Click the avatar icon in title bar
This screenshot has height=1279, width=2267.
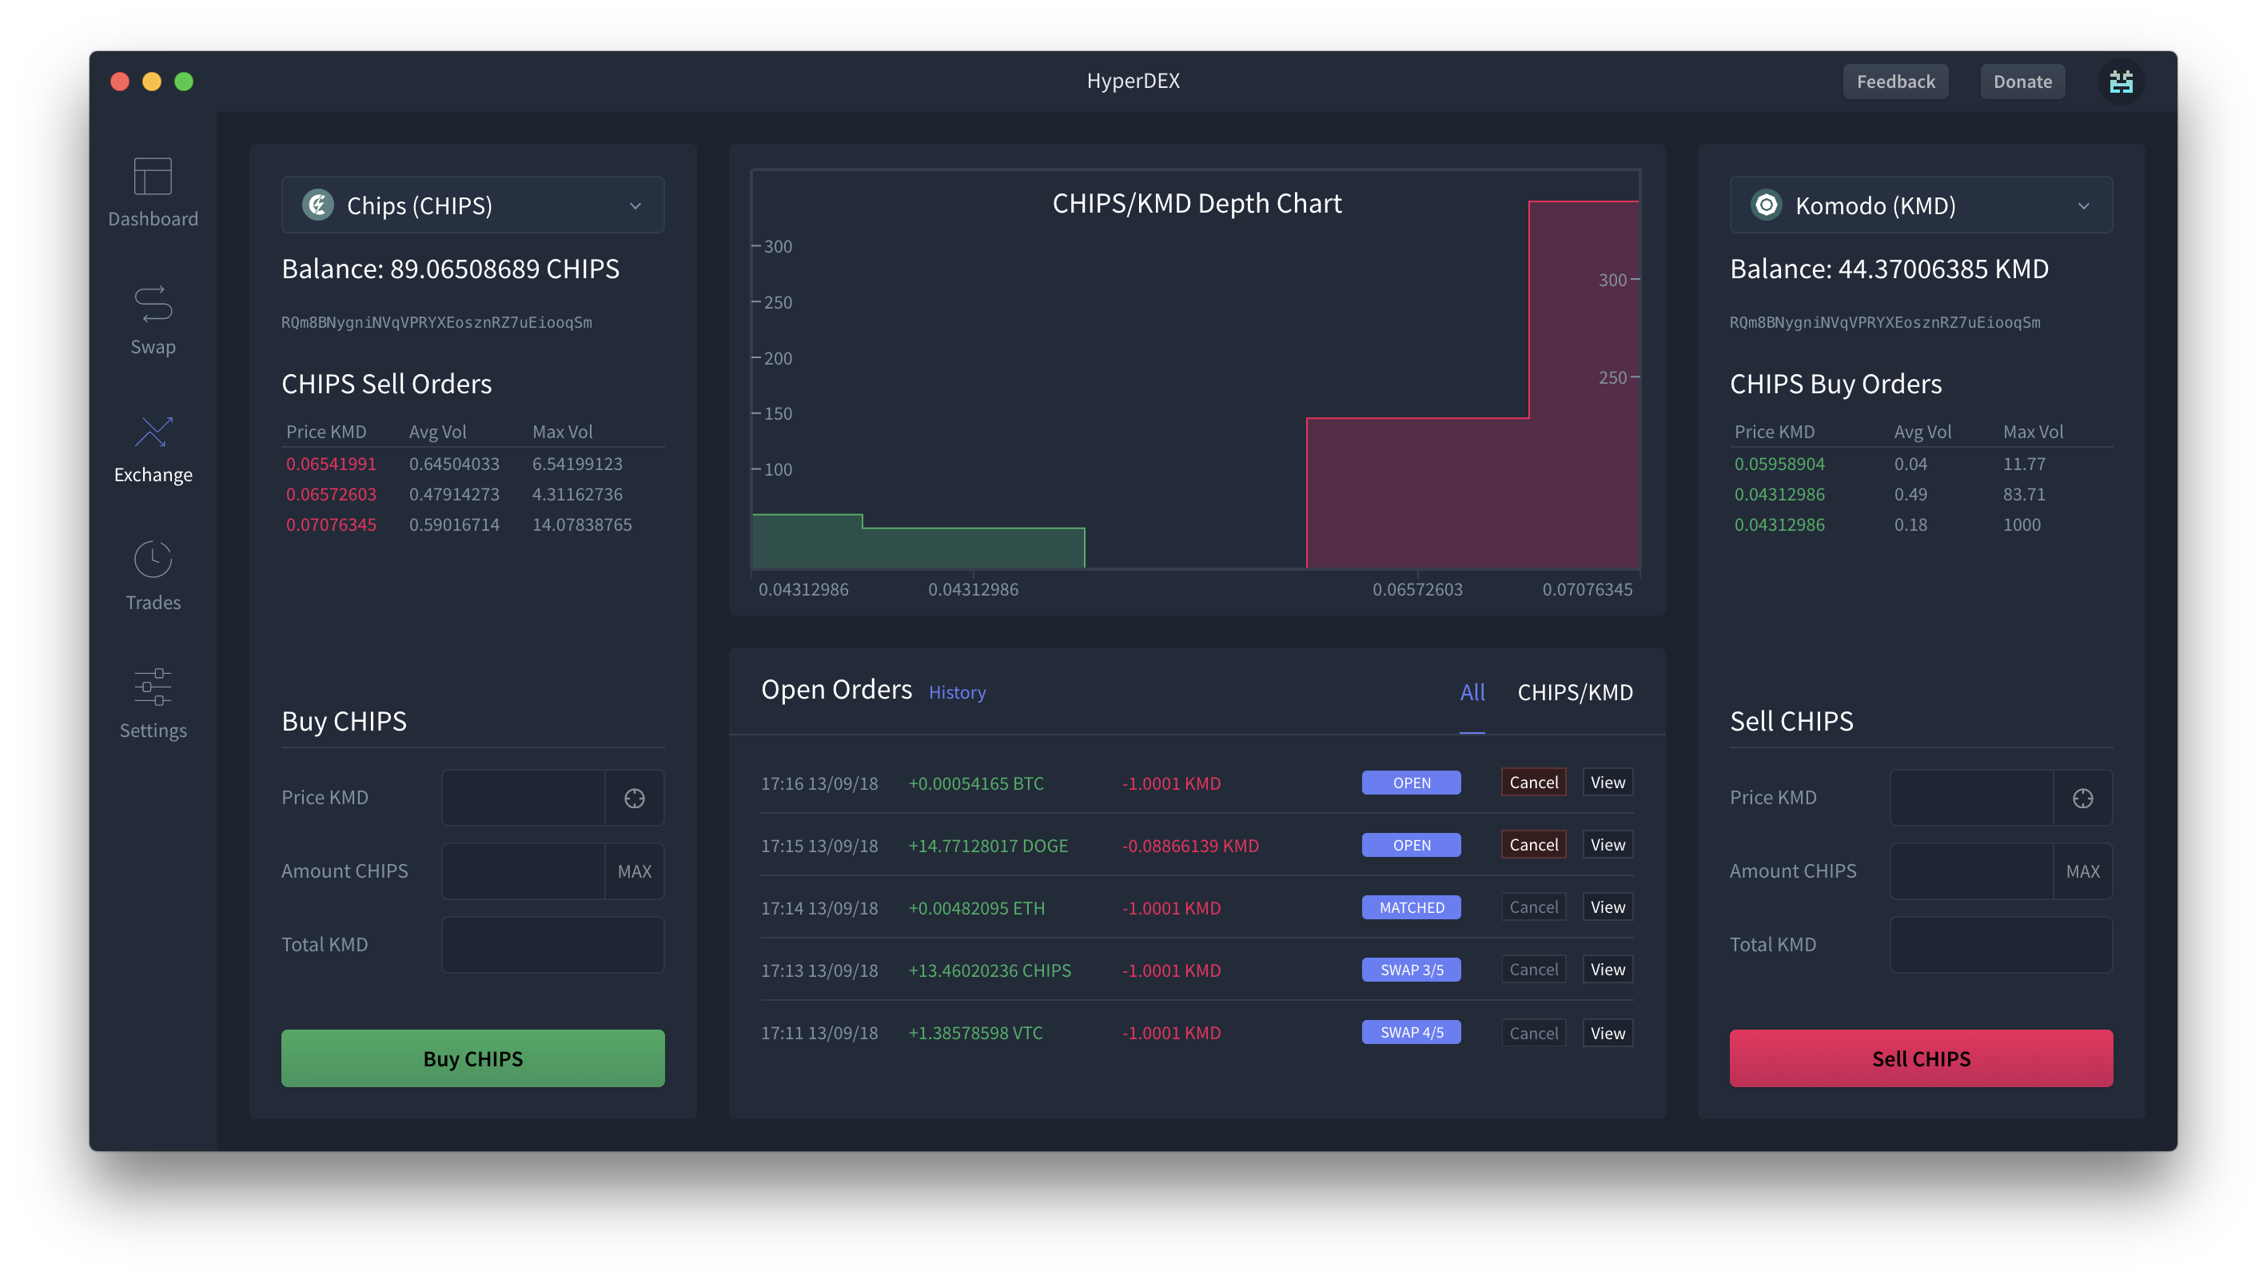[x=2121, y=82]
